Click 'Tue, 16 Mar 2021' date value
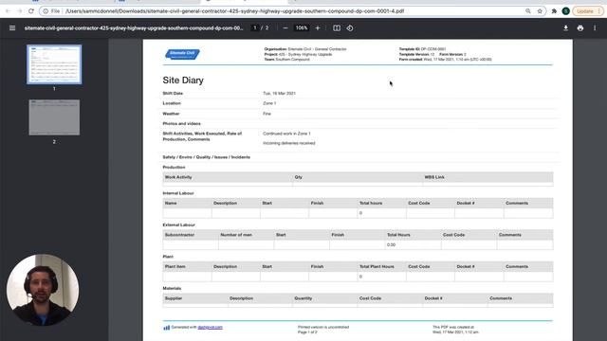Image resolution: width=607 pixels, height=341 pixels. point(279,93)
